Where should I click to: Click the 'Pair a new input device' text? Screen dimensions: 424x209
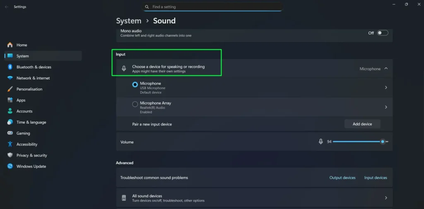[x=152, y=124]
